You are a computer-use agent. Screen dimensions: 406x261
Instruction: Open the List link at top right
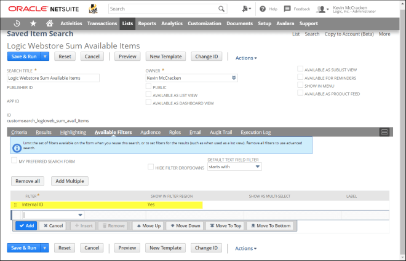pyautogui.click(x=296, y=34)
